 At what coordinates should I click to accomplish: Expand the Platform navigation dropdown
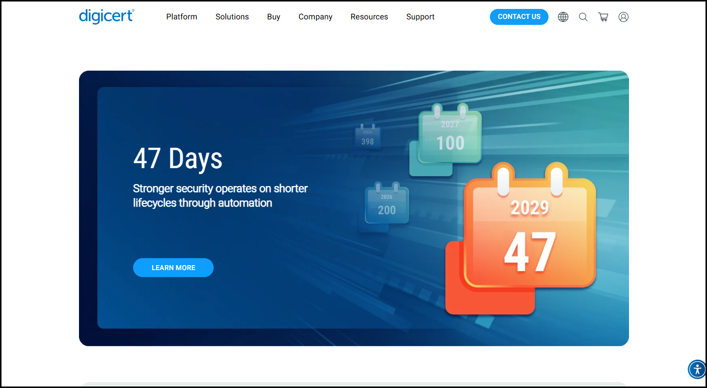[181, 16]
